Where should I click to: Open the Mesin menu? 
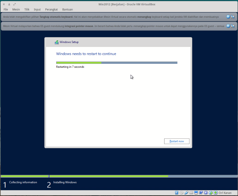click(x=16, y=9)
